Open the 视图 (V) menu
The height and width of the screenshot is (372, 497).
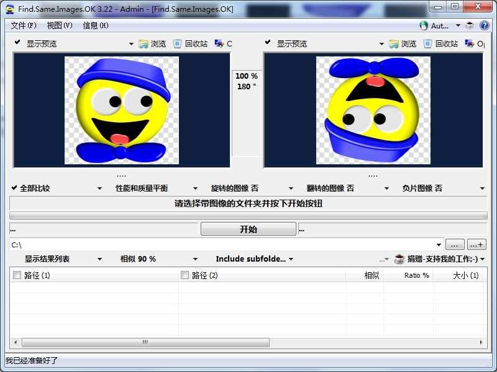pyautogui.click(x=60, y=25)
